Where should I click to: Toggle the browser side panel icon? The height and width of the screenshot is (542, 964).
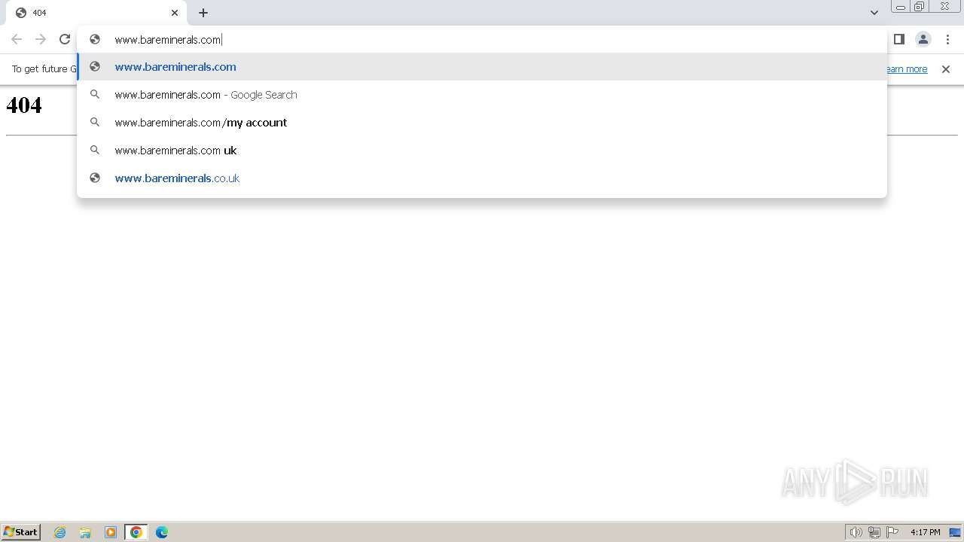coord(898,39)
